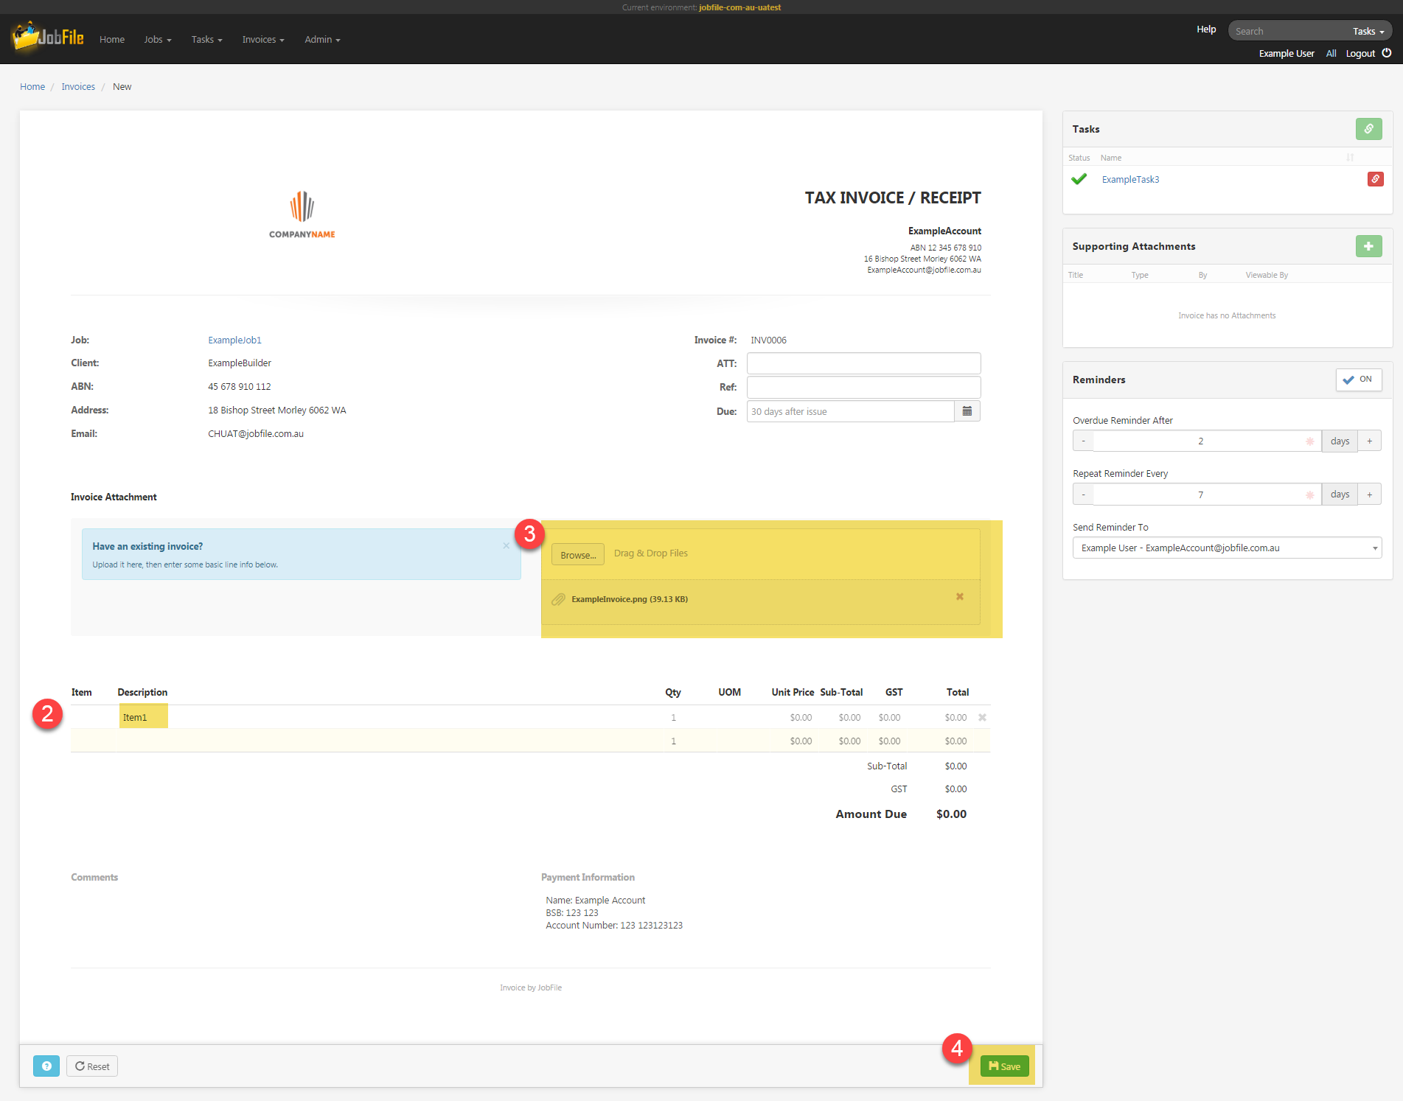Save the invoice

(1004, 1066)
